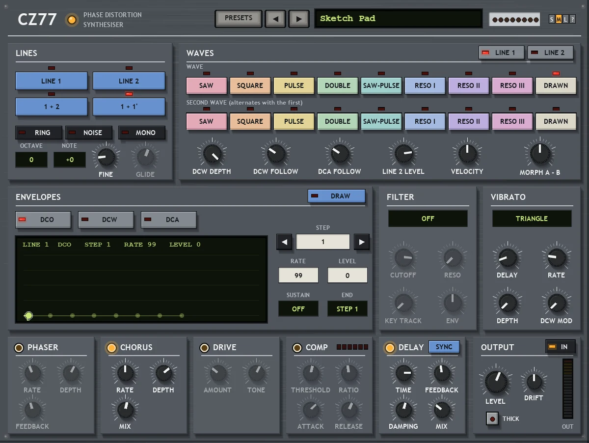Enable envelope Draw mode
This screenshot has height=443, width=589.
(x=337, y=196)
